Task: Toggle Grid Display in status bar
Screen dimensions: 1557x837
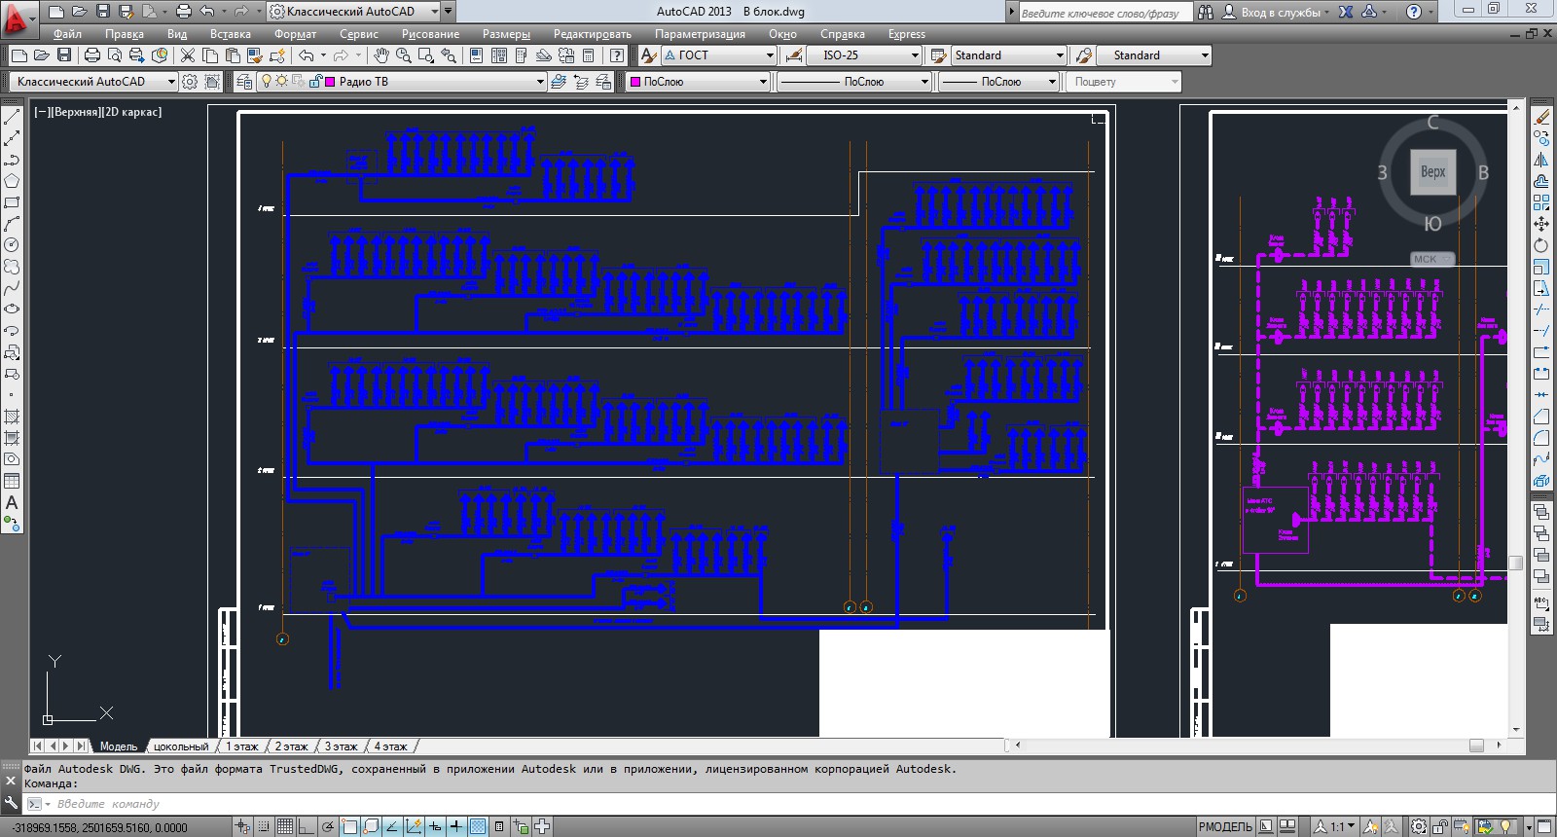Action: pyautogui.click(x=284, y=827)
